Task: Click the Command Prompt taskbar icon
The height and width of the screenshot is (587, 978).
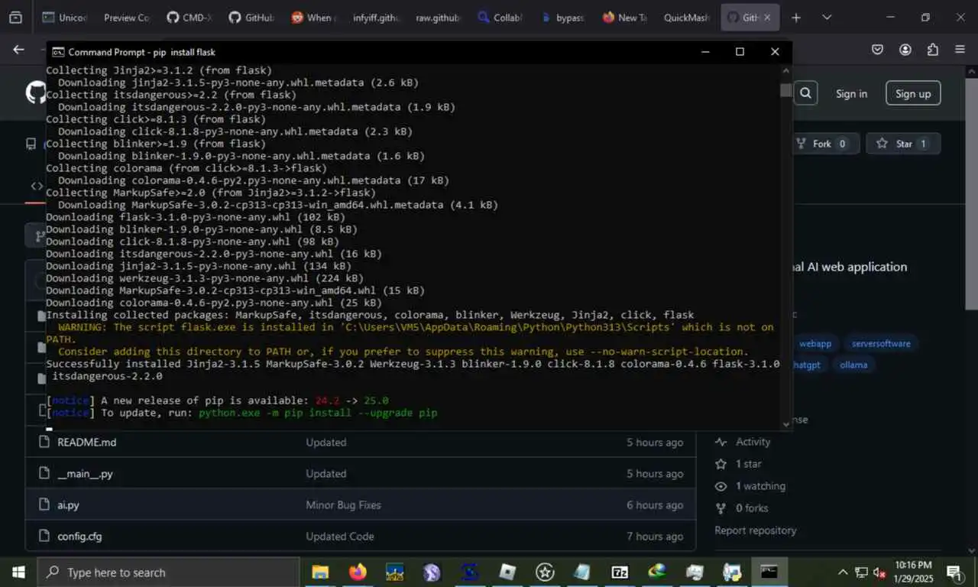Action: coord(769,572)
